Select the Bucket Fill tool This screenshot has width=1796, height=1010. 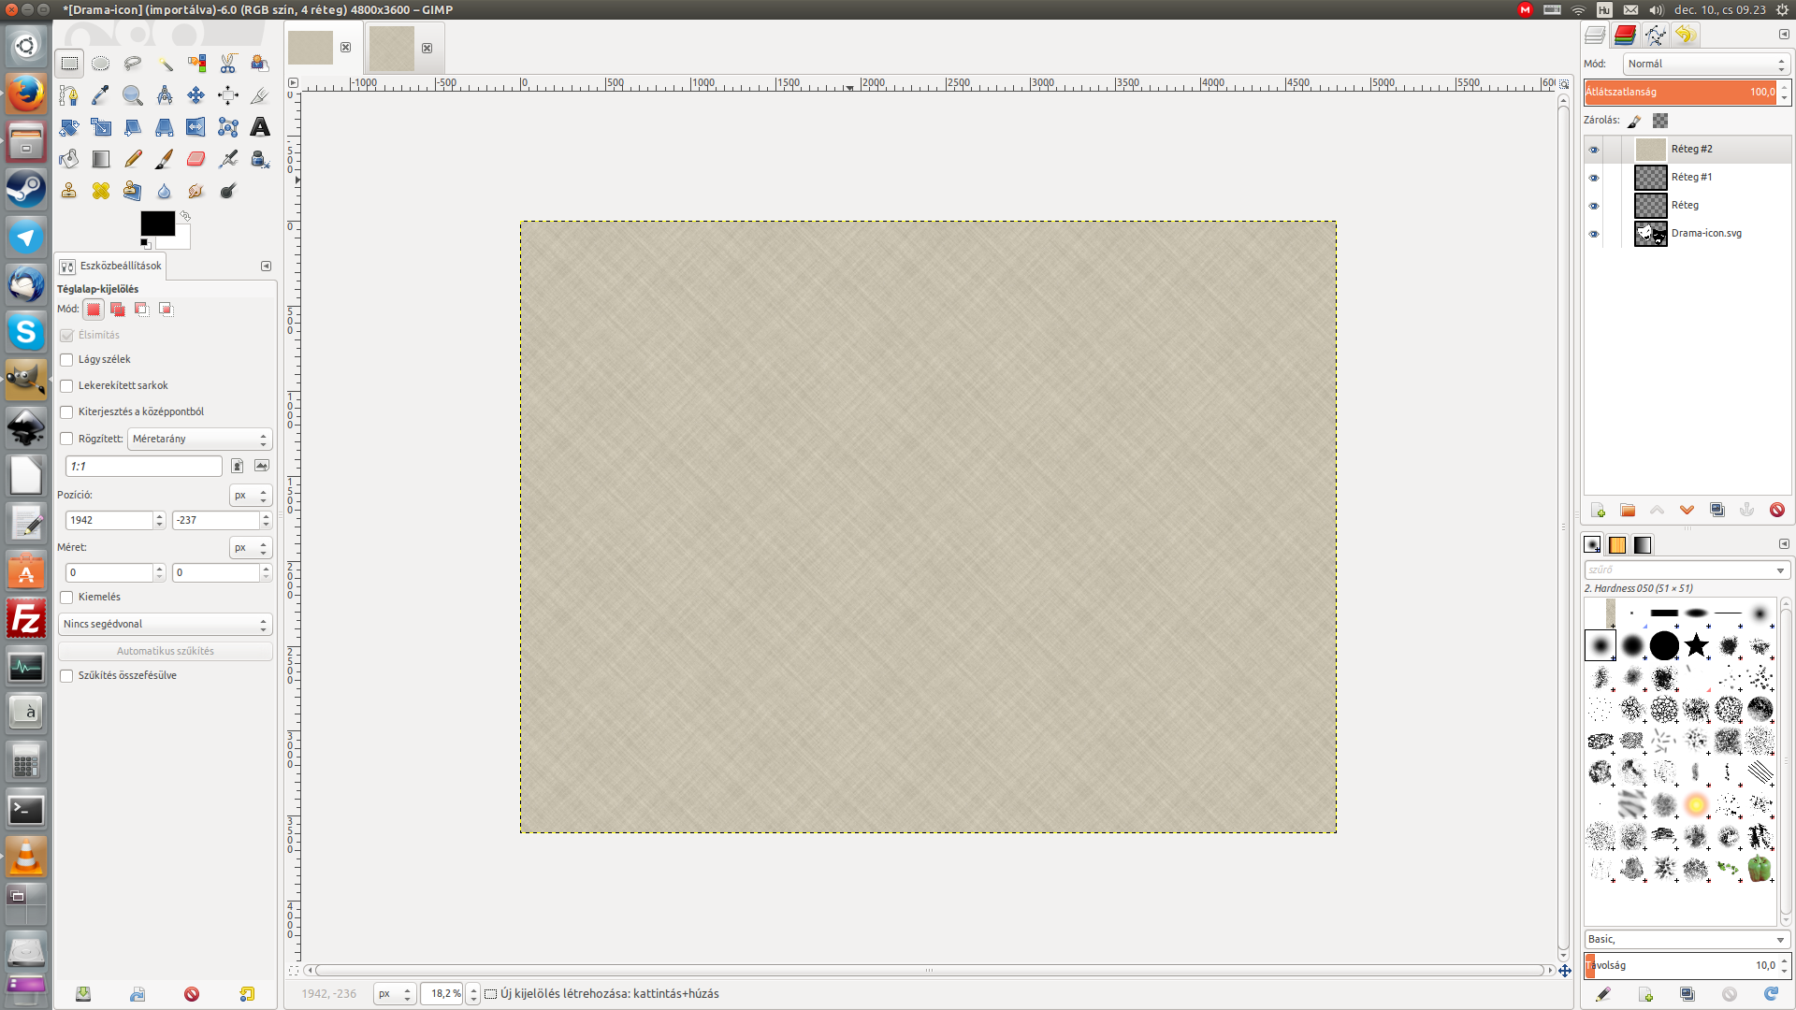coord(69,159)
